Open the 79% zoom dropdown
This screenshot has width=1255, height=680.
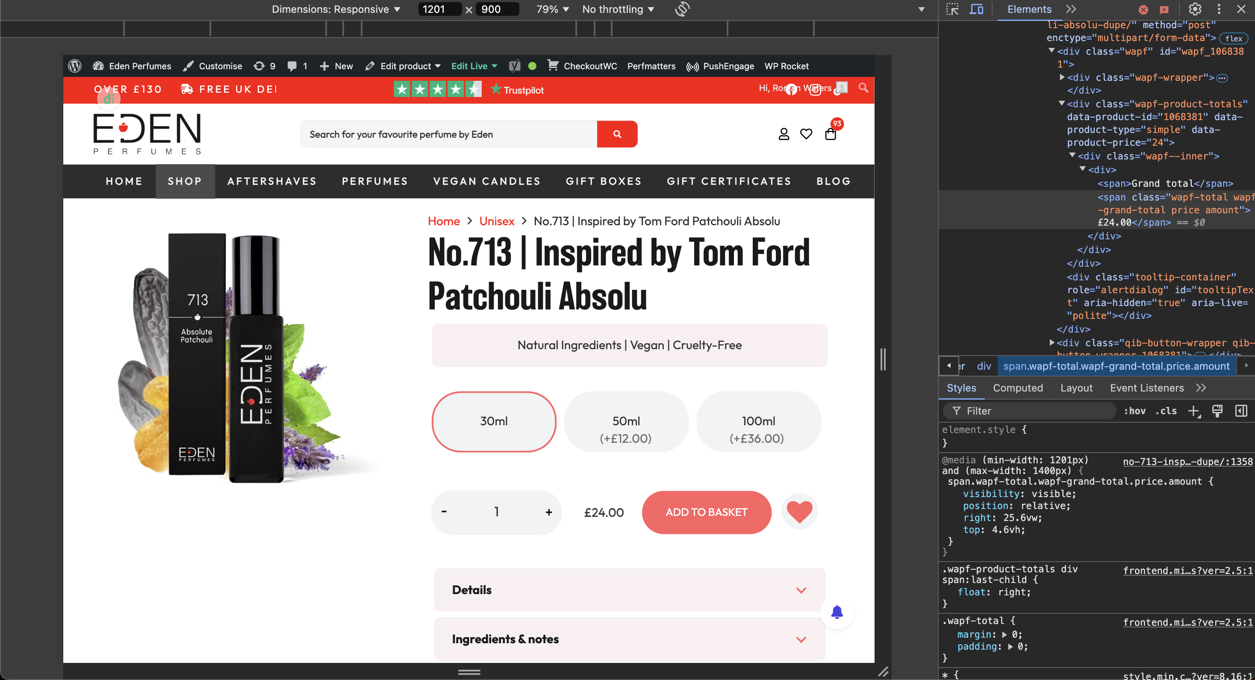[x=552, y=9]
